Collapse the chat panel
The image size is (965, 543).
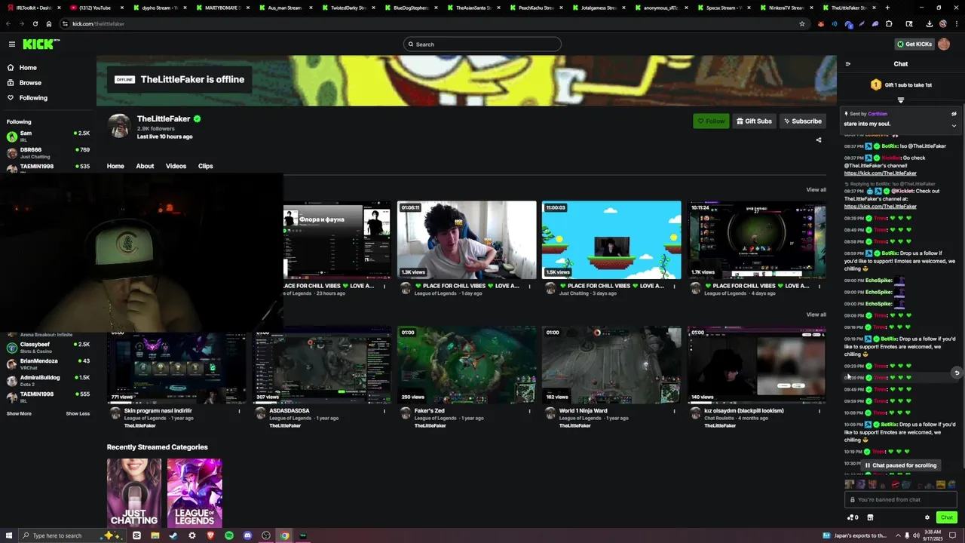coord(848,64)
